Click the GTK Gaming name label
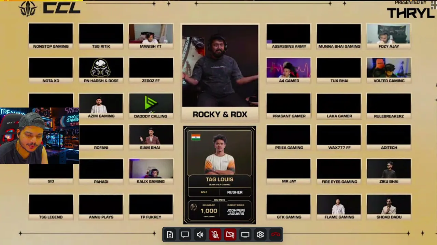Screen dimensions: 437x245 [289, 217]
